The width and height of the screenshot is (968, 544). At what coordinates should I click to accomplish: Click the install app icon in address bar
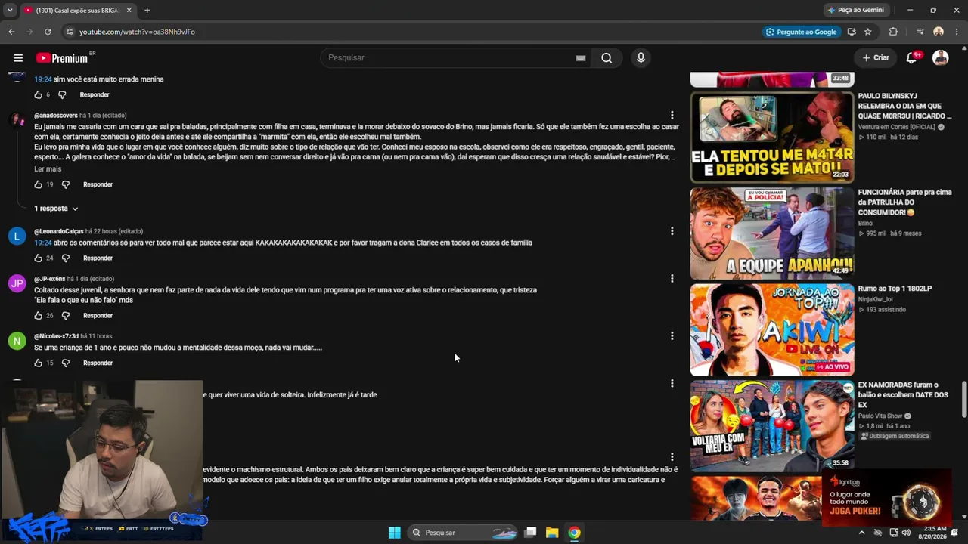pyautogui.click(x=852, y=32)
